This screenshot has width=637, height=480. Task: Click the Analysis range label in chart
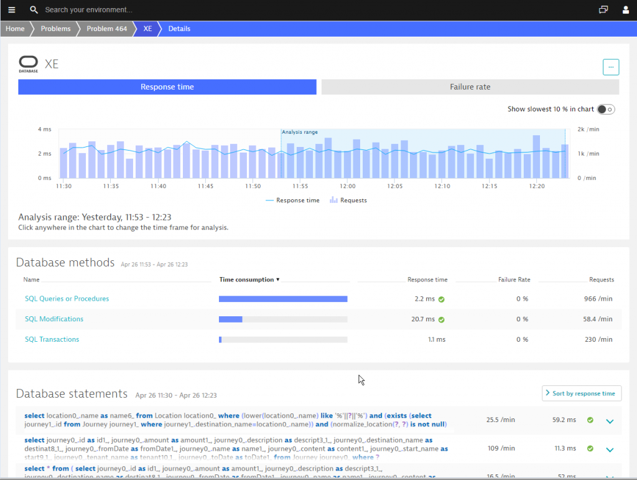(x=300, y=132)
